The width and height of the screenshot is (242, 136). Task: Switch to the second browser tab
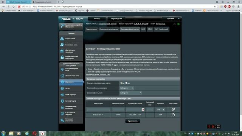coord(43,2)
